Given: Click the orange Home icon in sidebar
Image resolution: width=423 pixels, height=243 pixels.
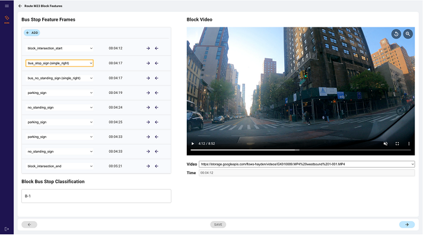Looking at the screenshot, I should 7,19.
